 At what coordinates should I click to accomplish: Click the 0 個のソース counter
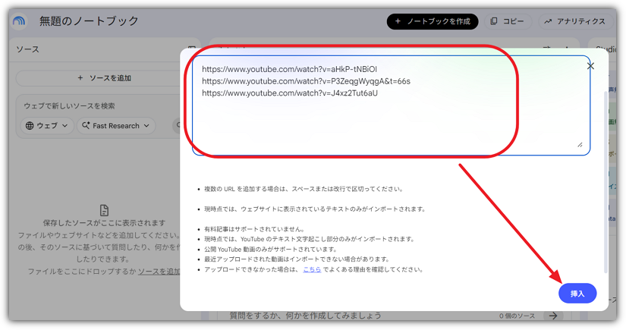517,316
